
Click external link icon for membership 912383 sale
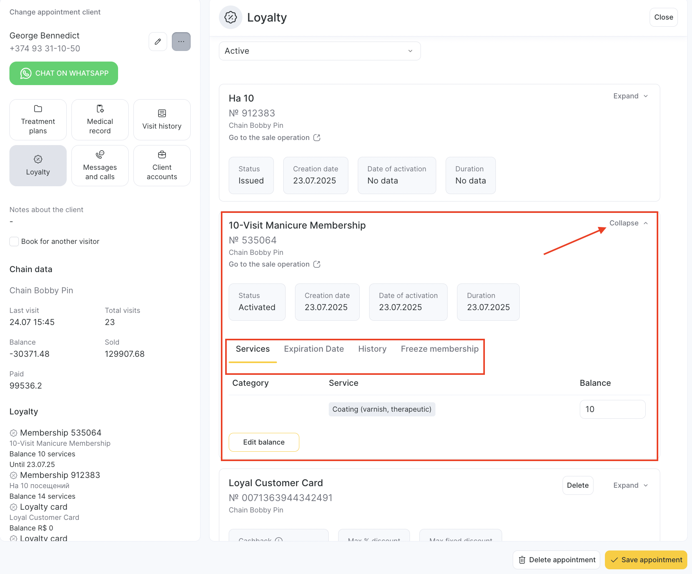pyautogui.click(x=317, y=138)
